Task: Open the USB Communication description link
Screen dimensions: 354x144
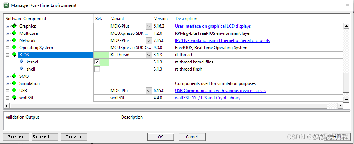Action: pyautogui.click(x=221, y=91)
